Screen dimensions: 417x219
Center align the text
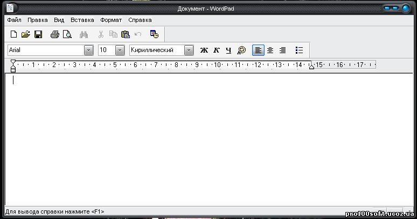[270, 50]
